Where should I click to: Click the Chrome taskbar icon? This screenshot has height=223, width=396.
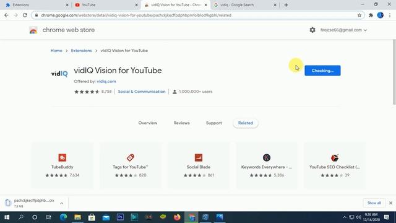coord(191,217)
